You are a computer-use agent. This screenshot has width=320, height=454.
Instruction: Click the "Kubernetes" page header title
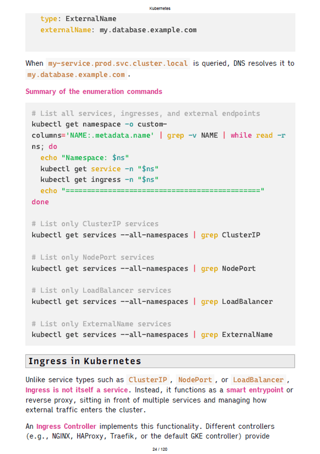(x=160, y=8)
